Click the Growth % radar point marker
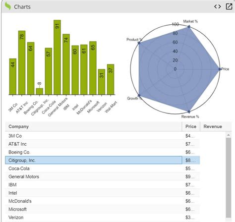The width and height of the screenshot is (235, 222). click(139, 95)
